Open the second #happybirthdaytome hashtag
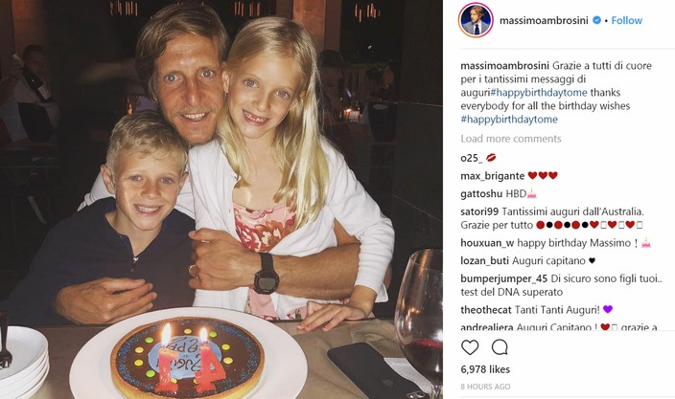Viewport: 675px width, 399px height. 509,119
